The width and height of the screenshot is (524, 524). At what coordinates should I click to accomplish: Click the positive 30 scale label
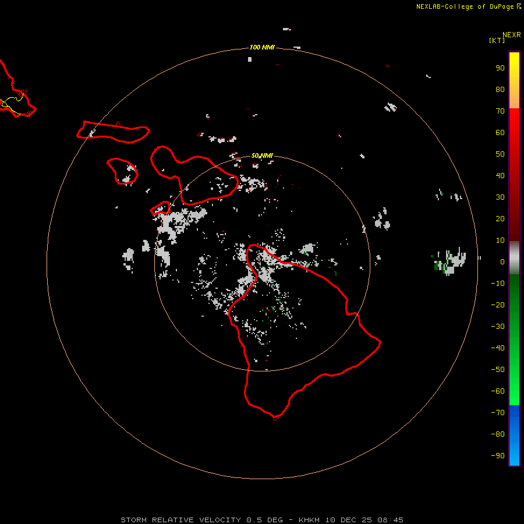[x=500, y=197]
